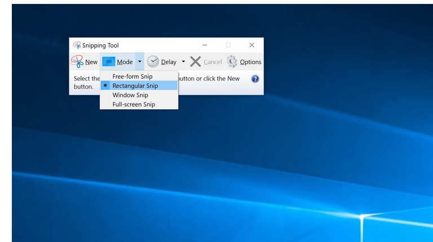433x242 pixels.
Task: Click the Mode button label
Action: point(125,62)
